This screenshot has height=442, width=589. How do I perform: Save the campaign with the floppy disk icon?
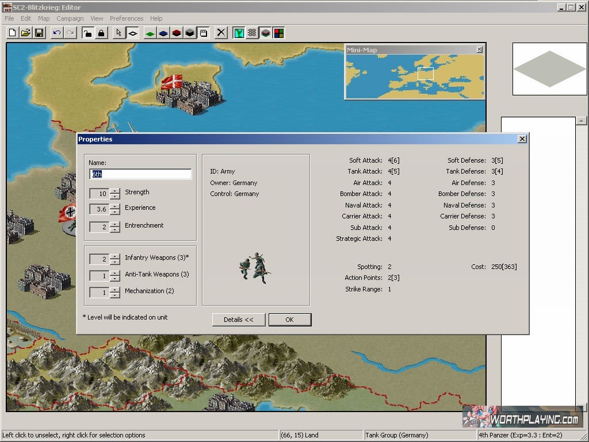(39, 33)
